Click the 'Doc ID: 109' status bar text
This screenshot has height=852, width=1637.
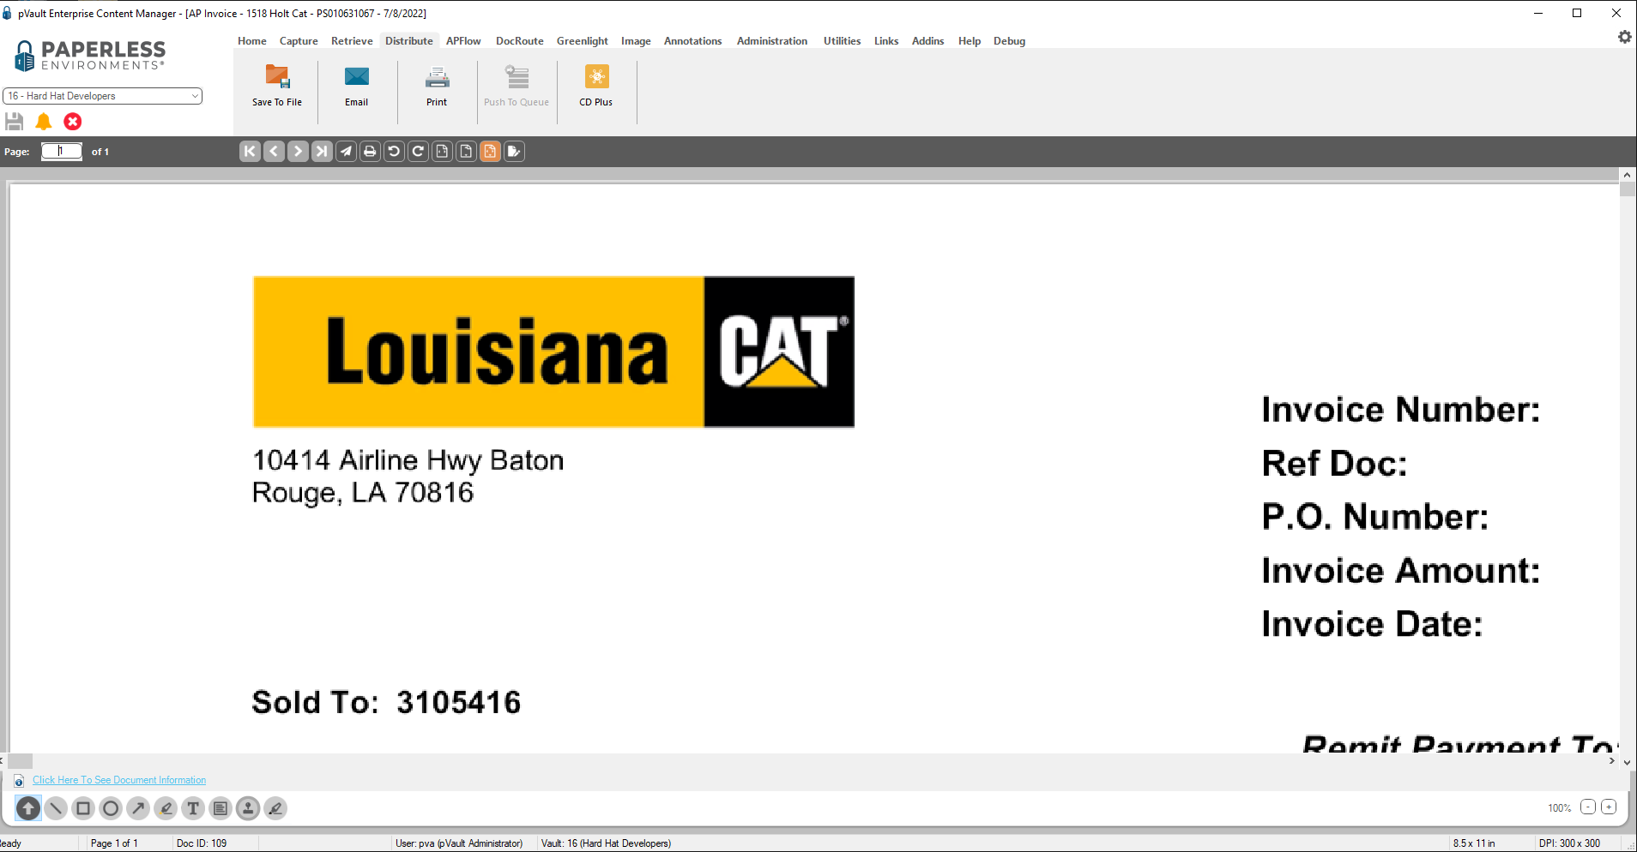coord(202,843)
